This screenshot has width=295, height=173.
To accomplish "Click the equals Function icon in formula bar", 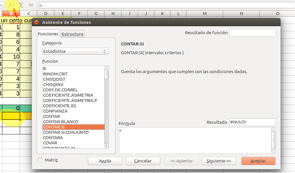I will click(31, 5).
